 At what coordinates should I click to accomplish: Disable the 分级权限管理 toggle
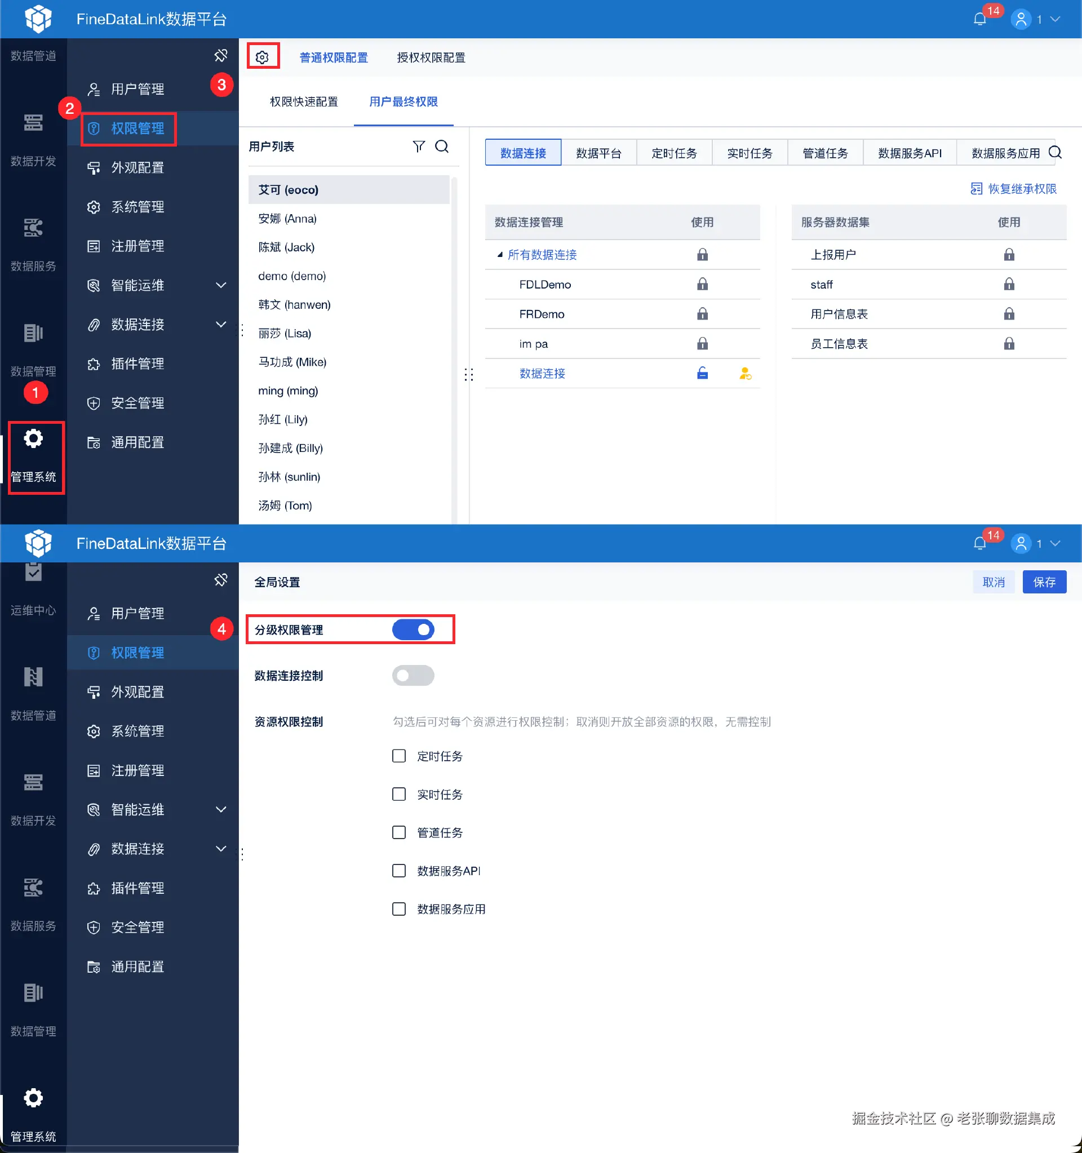413,629
